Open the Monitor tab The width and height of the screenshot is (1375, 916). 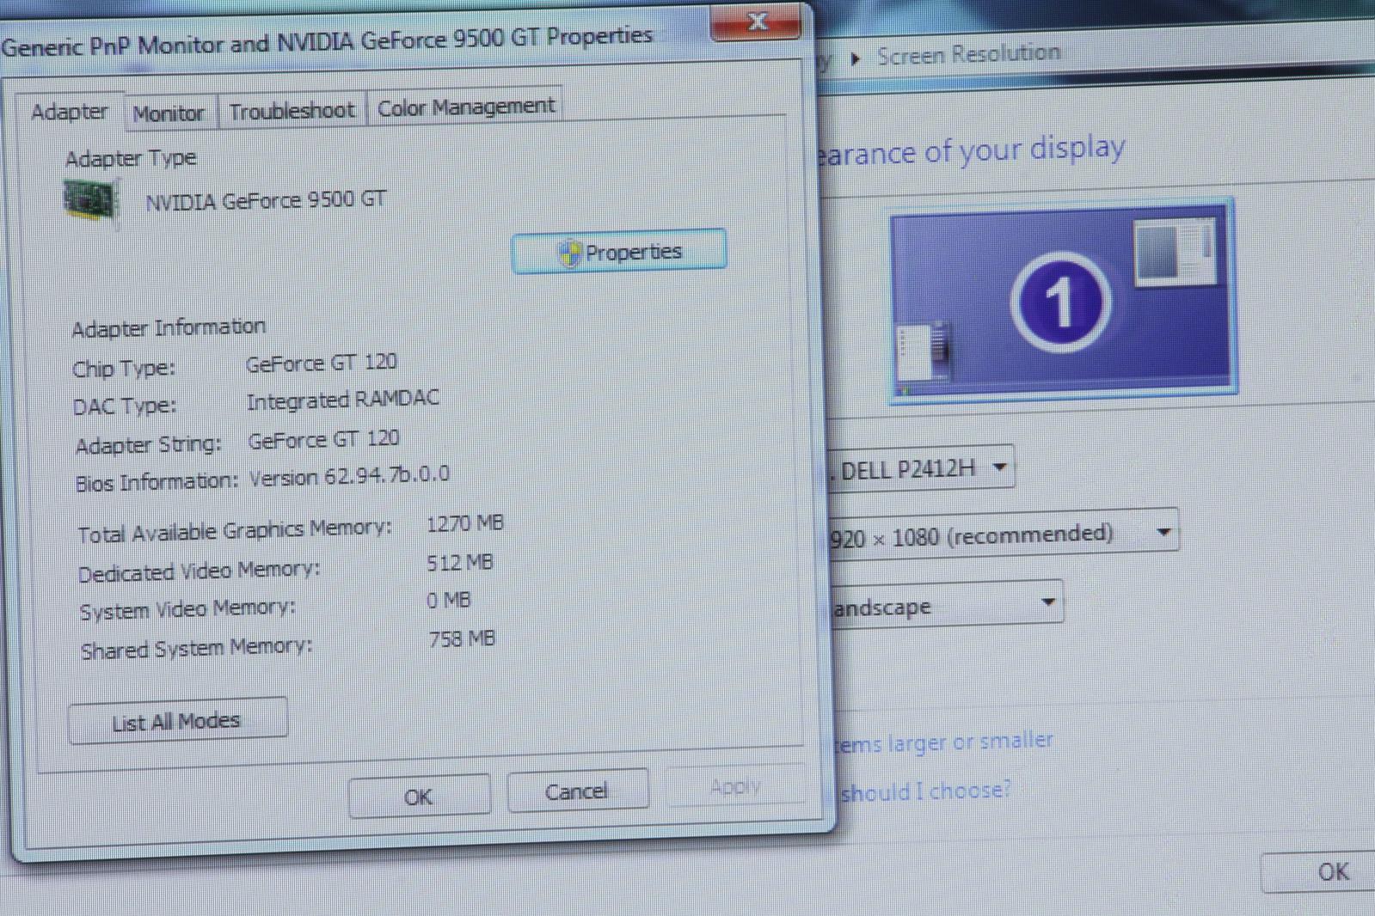pos(169,113)
